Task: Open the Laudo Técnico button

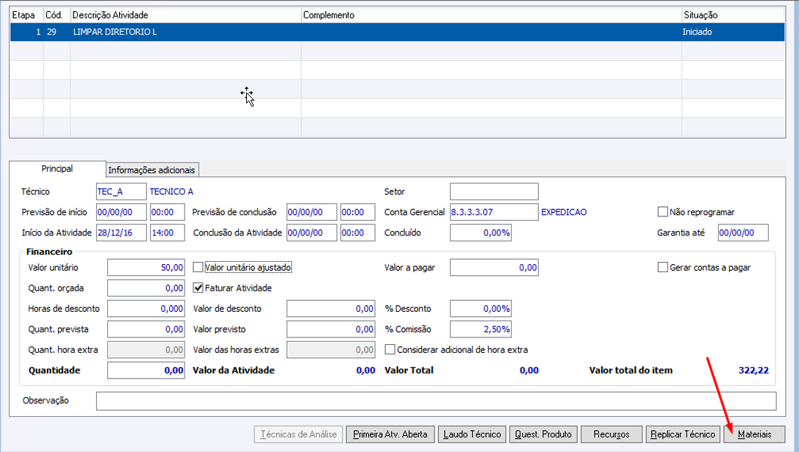Action: pos(473,434)
